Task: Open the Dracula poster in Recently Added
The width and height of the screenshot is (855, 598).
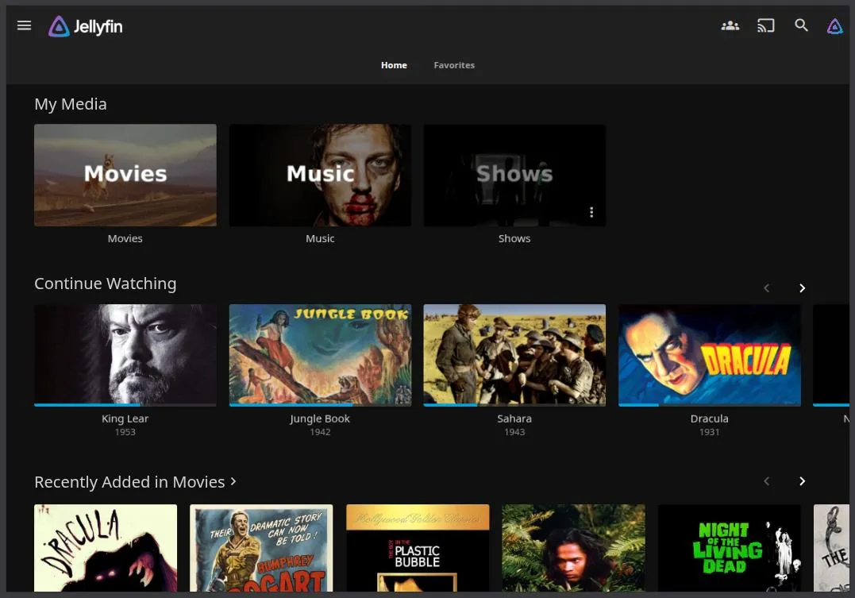Action: [106, 548]
